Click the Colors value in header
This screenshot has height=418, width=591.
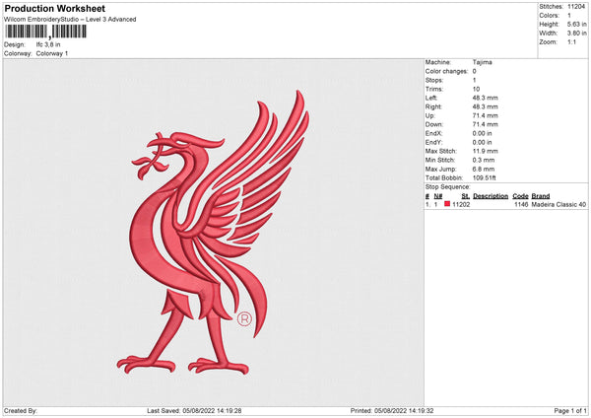point(569,16)
